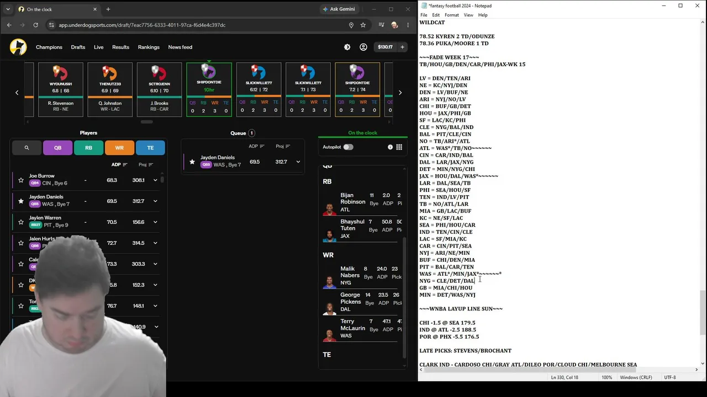Bookmark this page with star icon

(363, 25)
